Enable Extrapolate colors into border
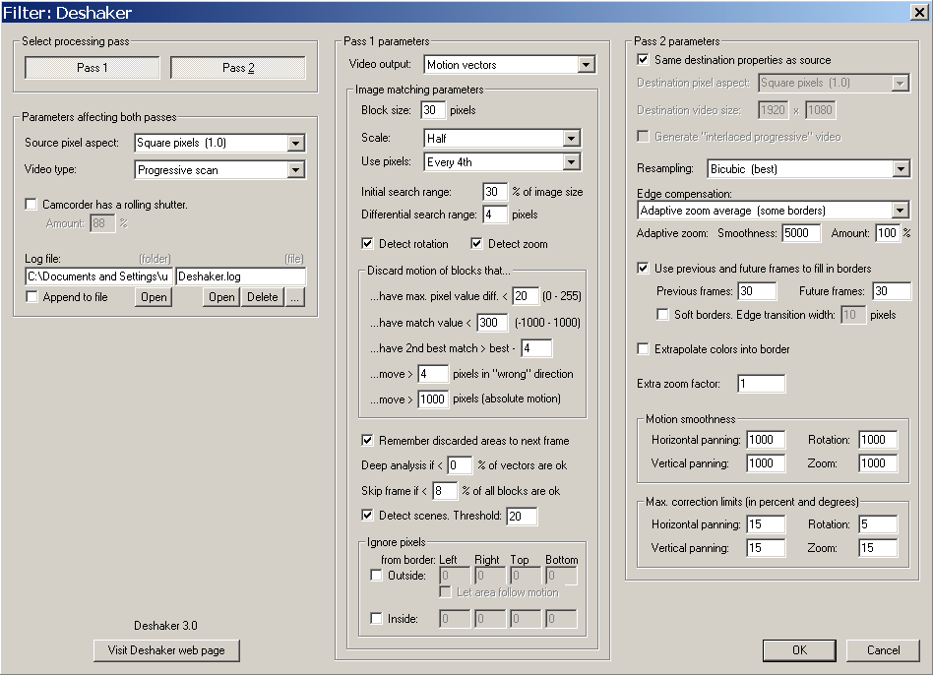Viewport: 933px width, 675px height. pos(644,349)
